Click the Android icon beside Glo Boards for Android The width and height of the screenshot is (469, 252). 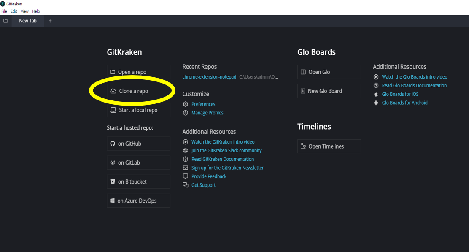pyautogui.click(x=376, y=103)
